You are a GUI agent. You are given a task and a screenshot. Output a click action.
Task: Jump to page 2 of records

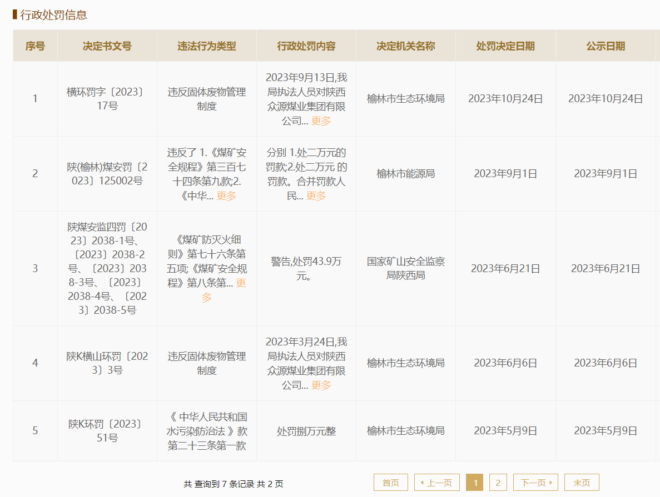498,483
